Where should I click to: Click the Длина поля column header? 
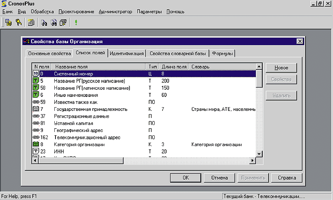point(174,67)
